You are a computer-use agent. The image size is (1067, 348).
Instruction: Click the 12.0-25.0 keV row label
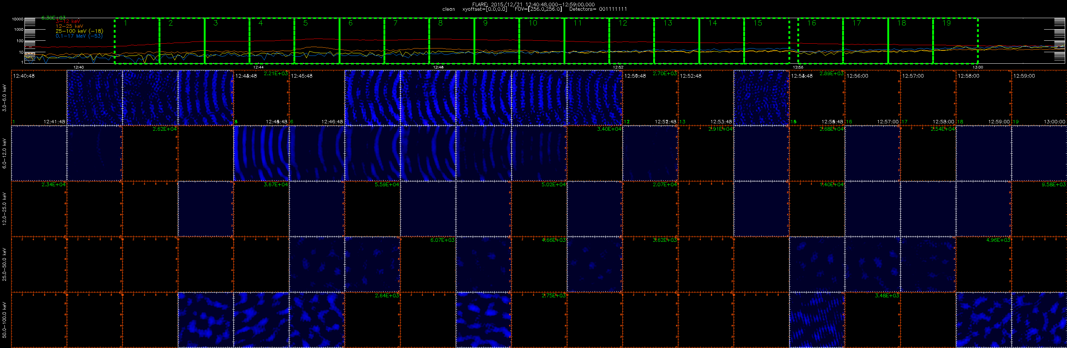coord(4,208)
